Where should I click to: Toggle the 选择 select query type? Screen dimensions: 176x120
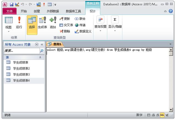tap(32, 23)
